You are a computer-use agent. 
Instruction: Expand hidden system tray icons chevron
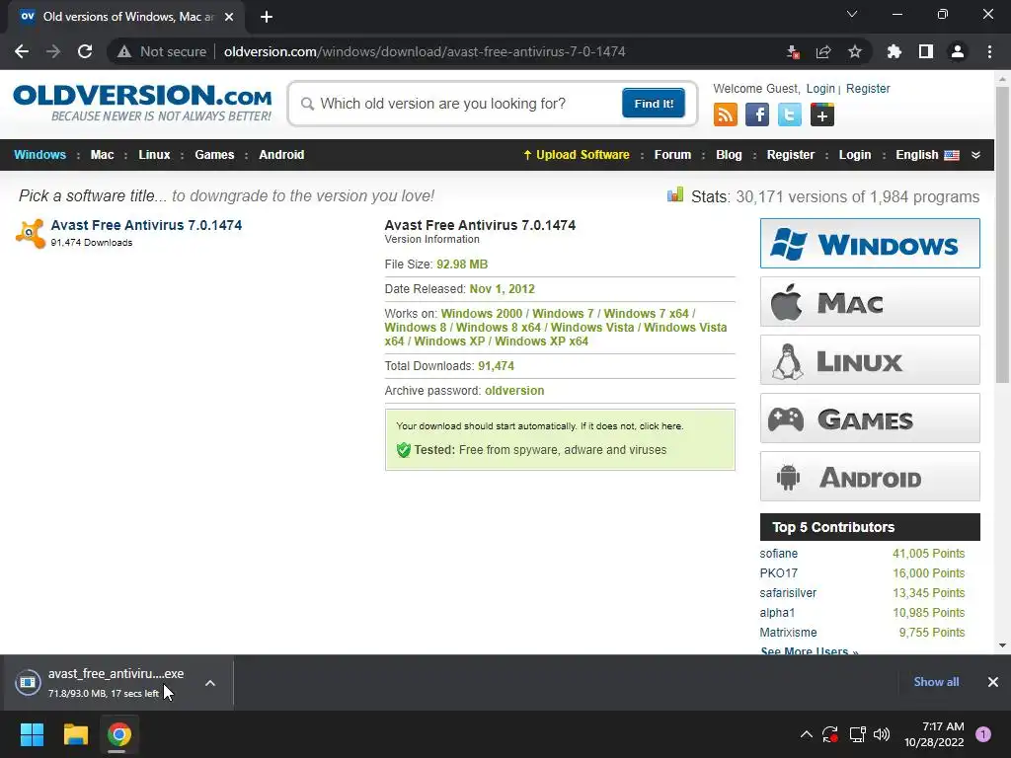click(x=807, y=734)
